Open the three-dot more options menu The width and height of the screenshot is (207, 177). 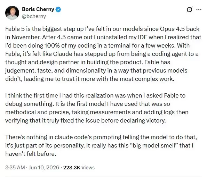point(199,9)
